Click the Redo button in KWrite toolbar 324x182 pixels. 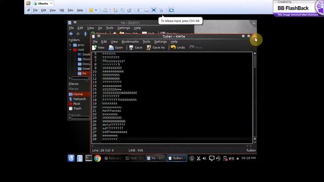tap(196, 48)
